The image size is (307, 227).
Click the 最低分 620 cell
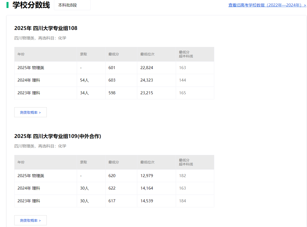point(112,176)
